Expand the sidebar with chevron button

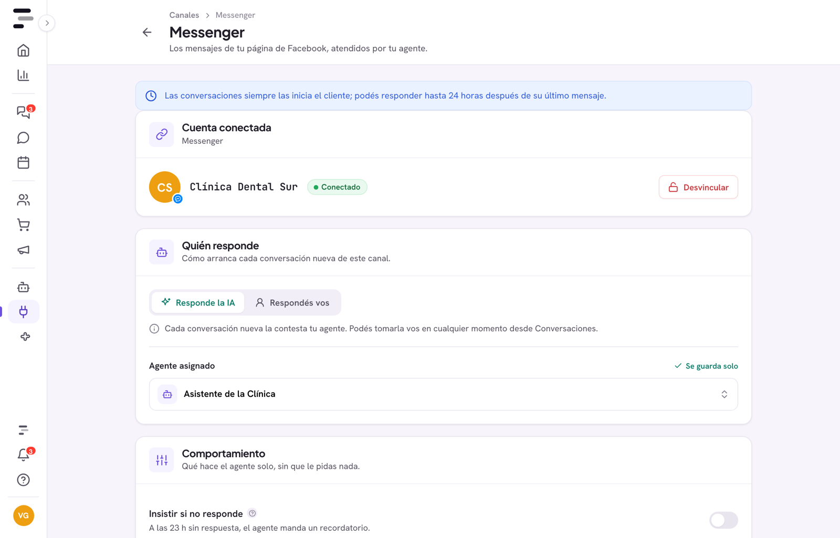click(x=47, y=23)
